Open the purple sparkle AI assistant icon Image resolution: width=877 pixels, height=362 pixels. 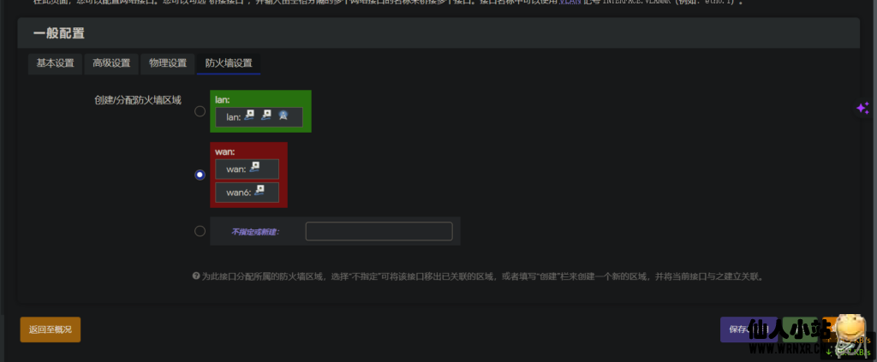coord(862,108)
